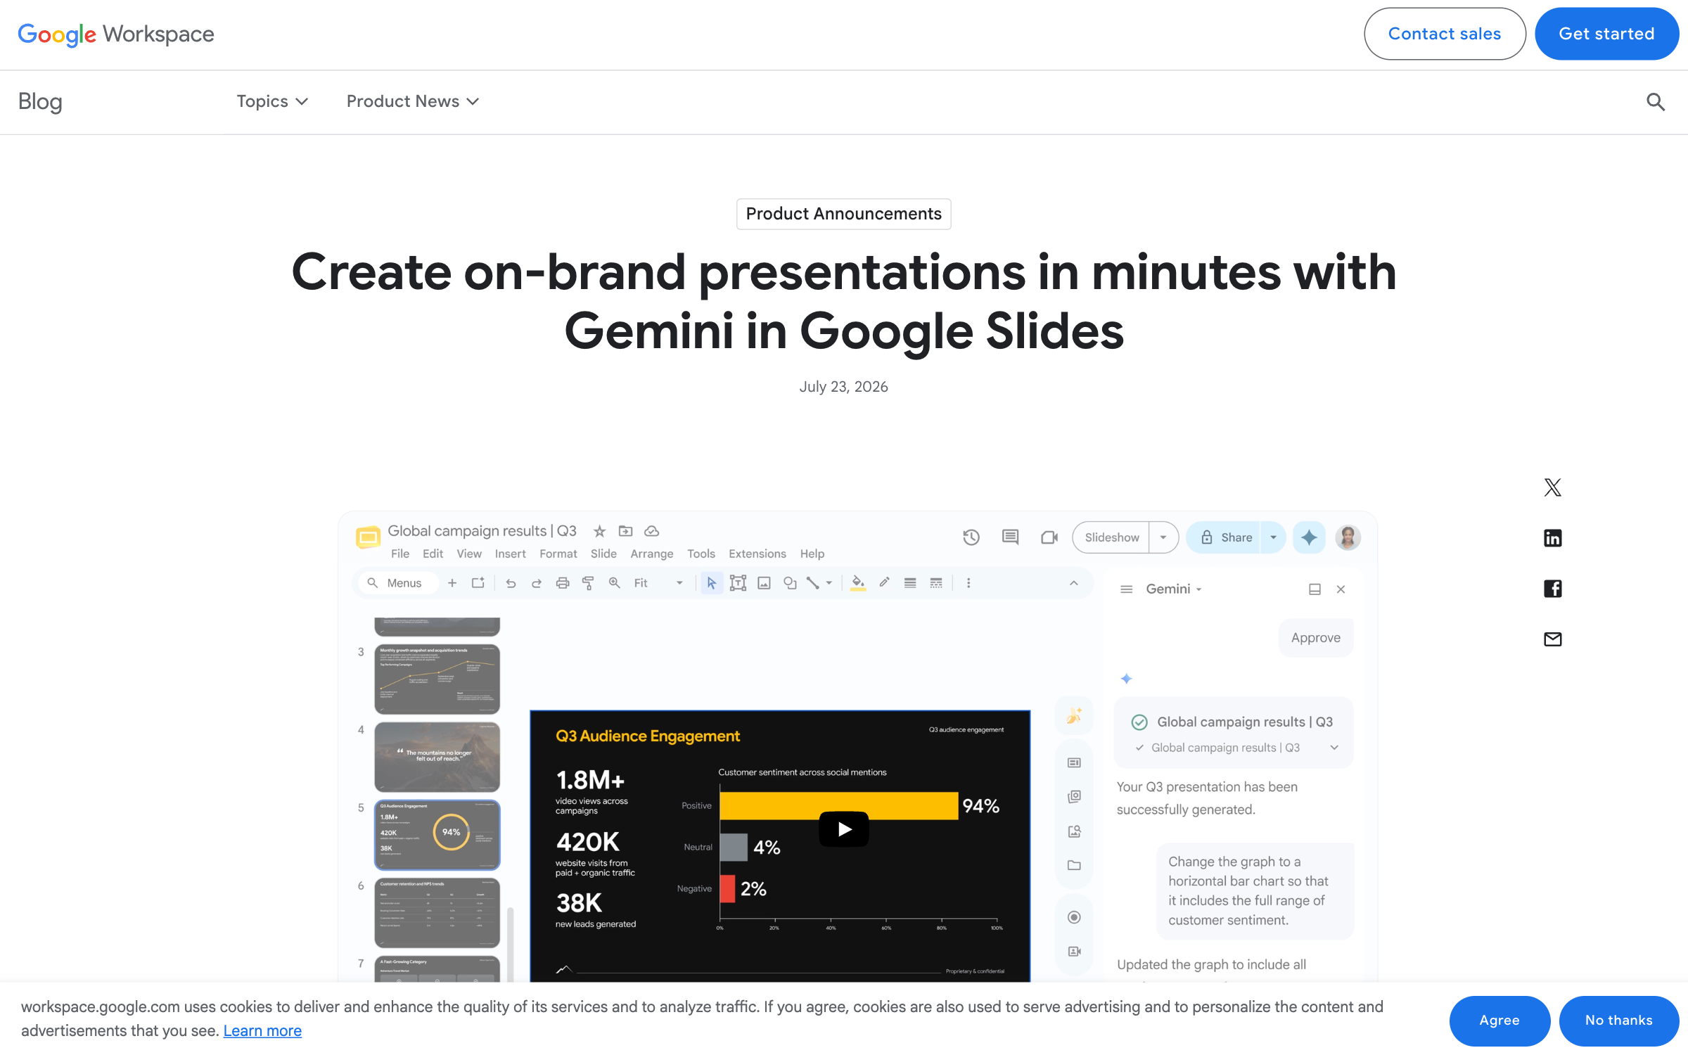
Task: Expand the Topics dropdown
Action: coord(272,102)
